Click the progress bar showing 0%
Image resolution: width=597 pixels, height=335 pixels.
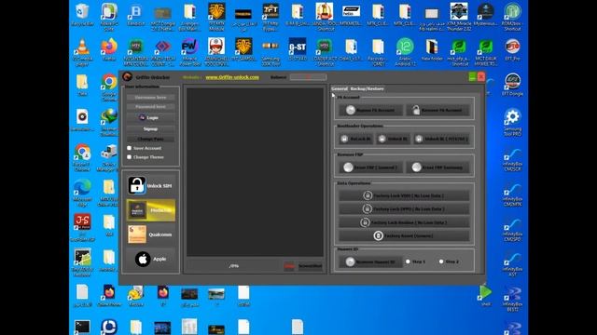coord(234,266)
